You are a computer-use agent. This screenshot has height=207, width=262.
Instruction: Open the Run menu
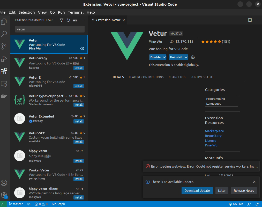click(x=61, y=12)
